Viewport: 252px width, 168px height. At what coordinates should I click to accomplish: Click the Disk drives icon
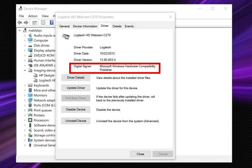tap(30, 45)
